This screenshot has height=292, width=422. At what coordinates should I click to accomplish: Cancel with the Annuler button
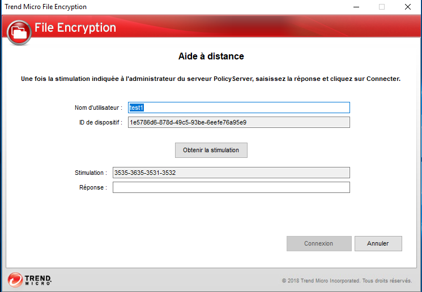(378, 243)
